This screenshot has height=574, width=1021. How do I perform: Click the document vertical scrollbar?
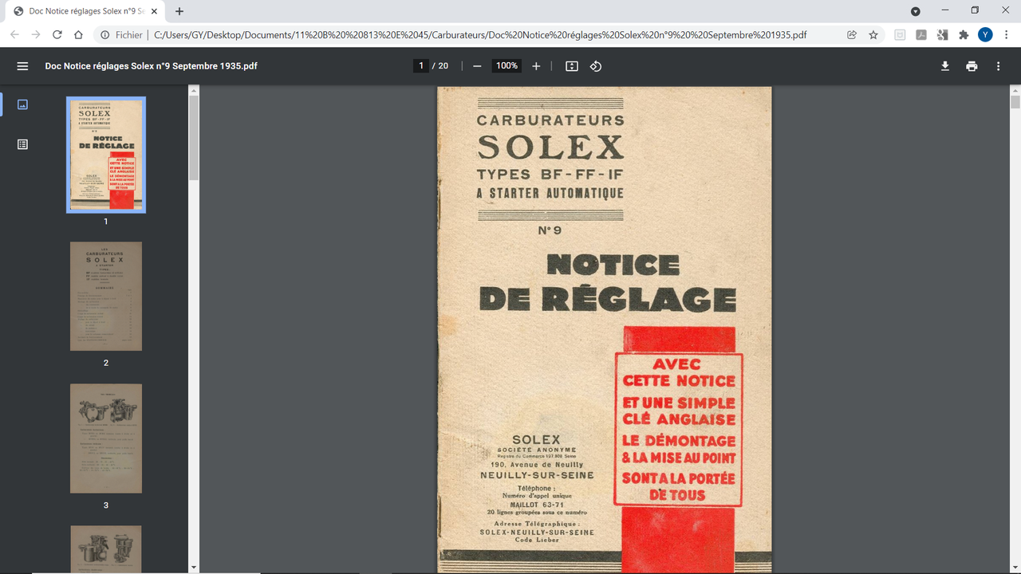coord(1015,102)
